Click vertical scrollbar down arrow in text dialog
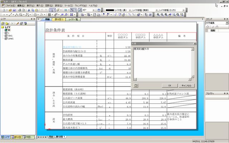 tap(193, 76)
